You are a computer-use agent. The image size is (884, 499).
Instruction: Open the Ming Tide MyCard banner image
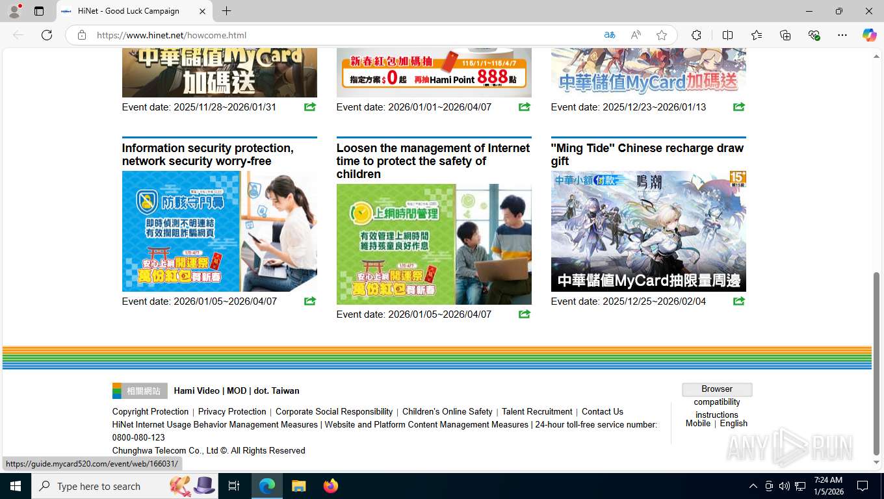coord(648,231)
